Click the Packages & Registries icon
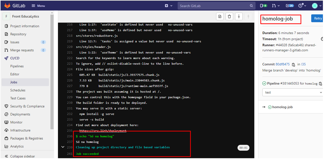 click(6, 138)
